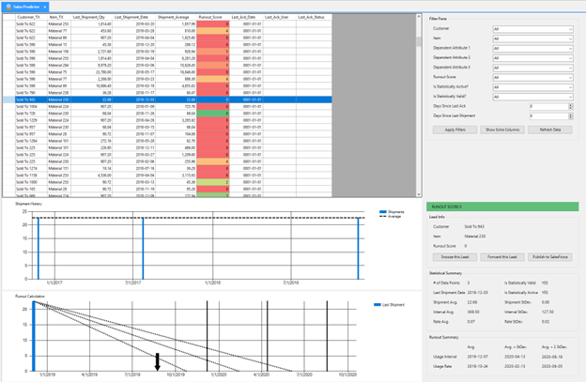This screenshot has height=382, width=586.
Task: Expand the Dependent Attribute 2 dropdown
Action: (x=532, y=58)
